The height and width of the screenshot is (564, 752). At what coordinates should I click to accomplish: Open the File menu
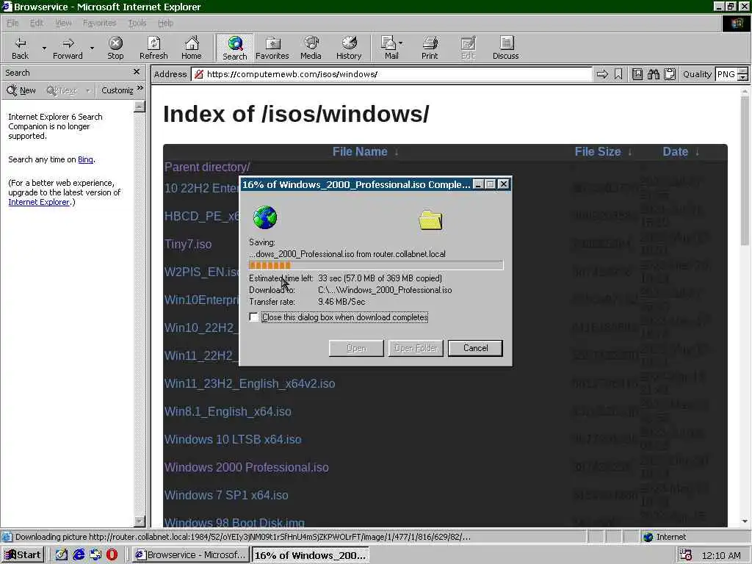[12, 23]
